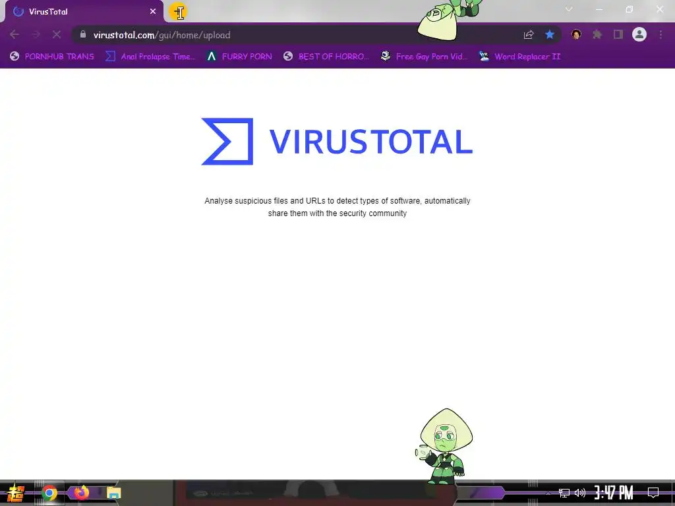This screenshot has width=675, height=506.
Task: Open the volume control tray icon
Action: [x=580, y=493]
